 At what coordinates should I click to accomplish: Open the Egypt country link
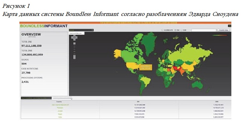click(60, 114)
